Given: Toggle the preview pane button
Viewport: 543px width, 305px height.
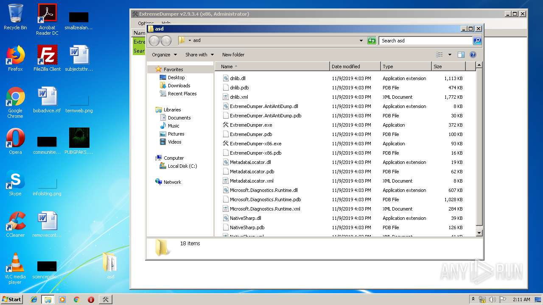Looking at the screenshot, I should point(461,55).
